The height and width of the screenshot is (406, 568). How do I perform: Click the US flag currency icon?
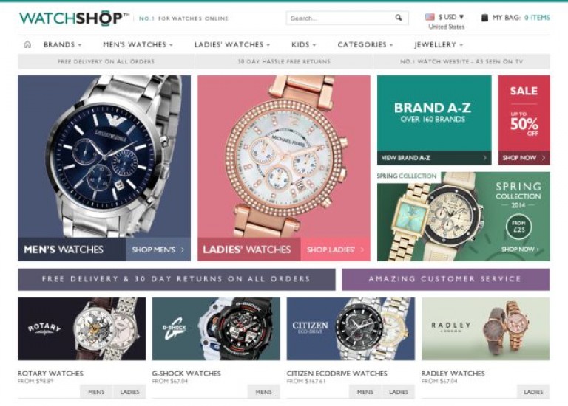(430, 17)
